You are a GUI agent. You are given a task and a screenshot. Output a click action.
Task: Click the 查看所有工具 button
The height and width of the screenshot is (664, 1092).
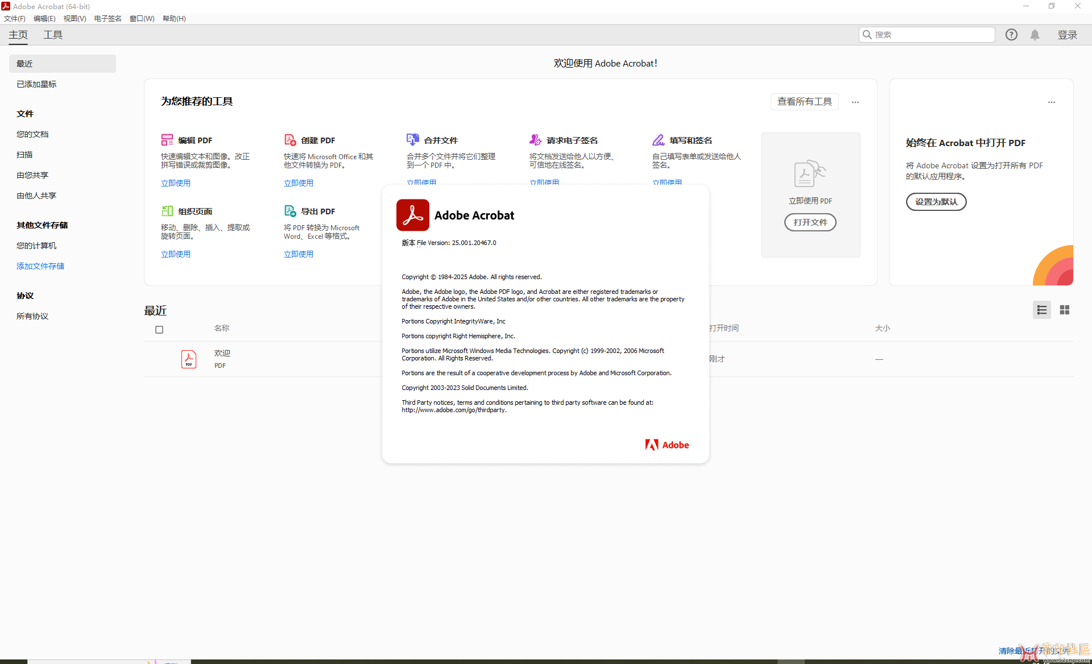(x=805, y=102)
